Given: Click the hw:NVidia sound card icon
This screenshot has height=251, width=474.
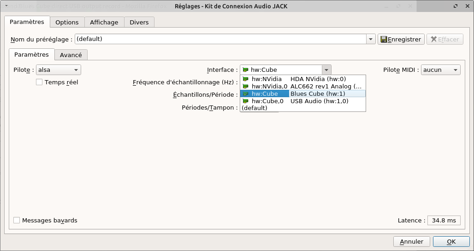Looking at the screenshot, I should 245,79.
